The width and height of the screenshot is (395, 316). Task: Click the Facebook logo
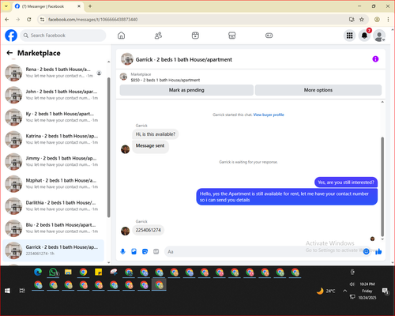coord(11,36)
